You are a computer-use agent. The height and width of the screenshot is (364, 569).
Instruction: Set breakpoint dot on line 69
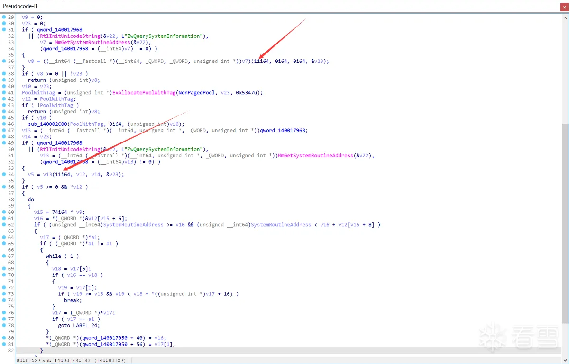pyautogui.click(x=4, y=268)
